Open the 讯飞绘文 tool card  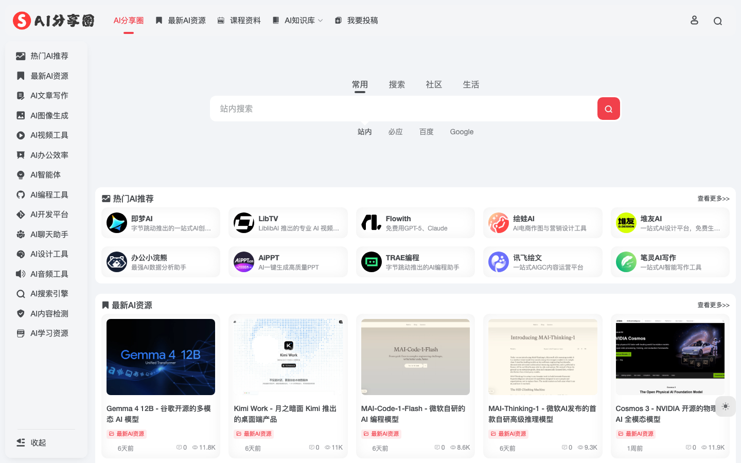pyautogui.click(x=543, y=262)
